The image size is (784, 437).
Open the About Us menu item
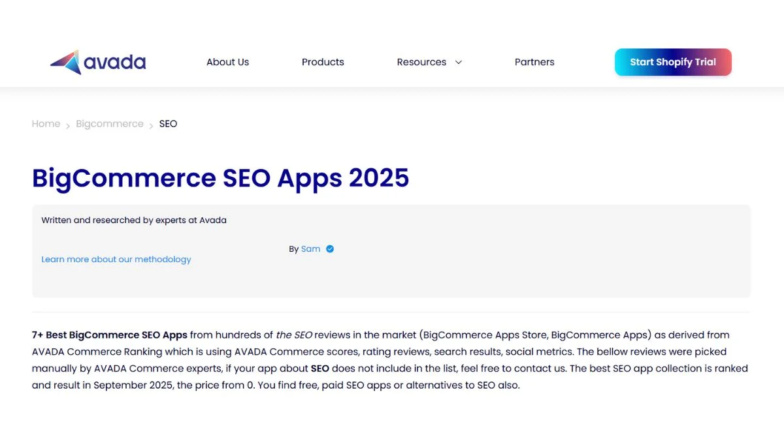tap(227, 62)
